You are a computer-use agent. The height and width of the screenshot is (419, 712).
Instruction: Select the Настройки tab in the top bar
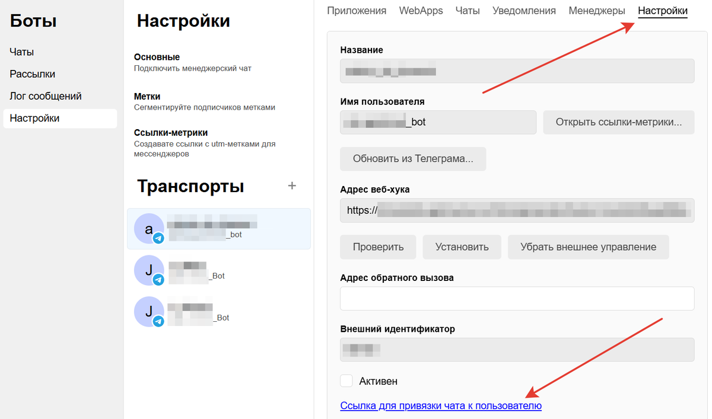point(663,11)
